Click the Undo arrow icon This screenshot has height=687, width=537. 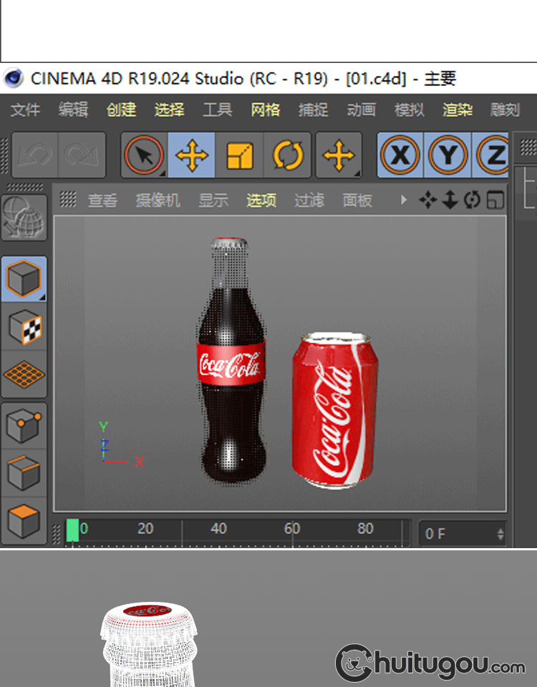[34, 155]
